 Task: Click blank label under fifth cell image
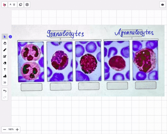point(146,85)
